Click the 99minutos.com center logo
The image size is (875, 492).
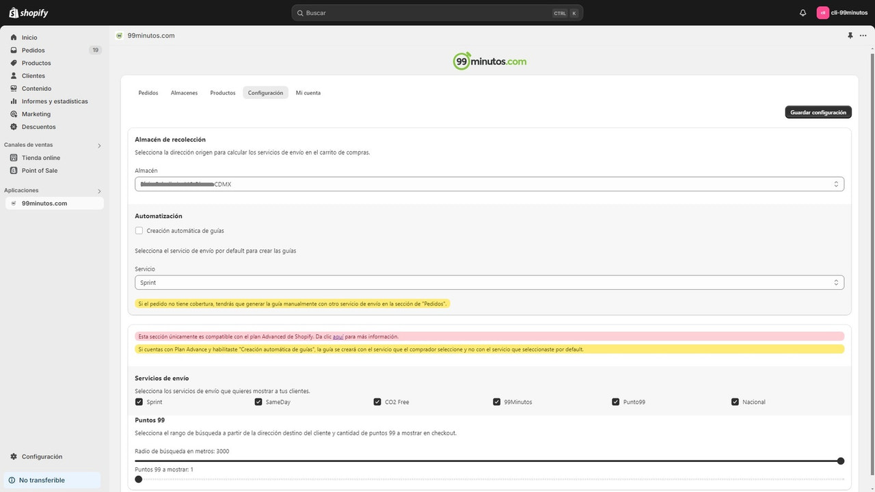(489, 61)
